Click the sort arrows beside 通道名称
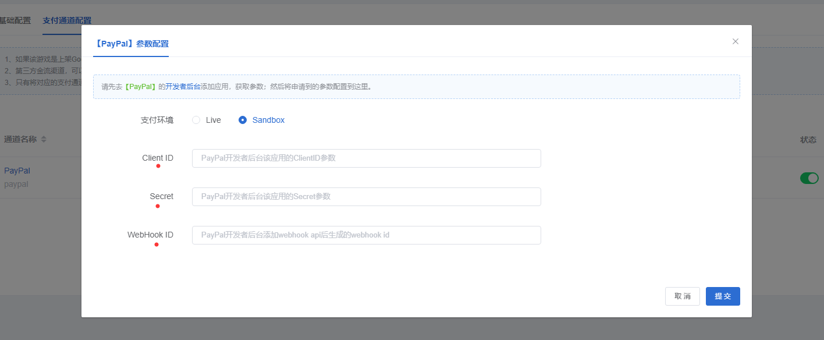This screenshot has height=340, width=824. point(44,140)
